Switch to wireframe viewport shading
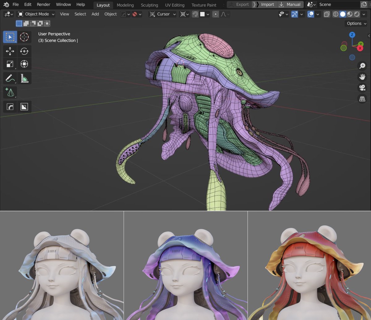Viewport: 371px width, 320px height. (x=336, y=14)
